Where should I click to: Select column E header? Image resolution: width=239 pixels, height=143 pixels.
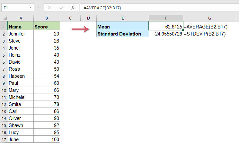[123, 19]
